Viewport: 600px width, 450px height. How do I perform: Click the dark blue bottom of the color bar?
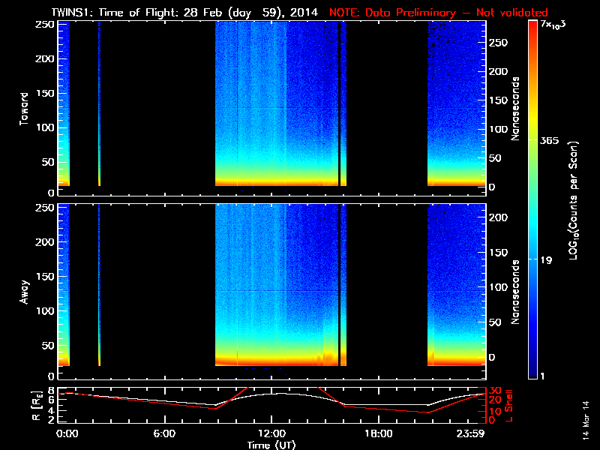(x=532, y=372)
